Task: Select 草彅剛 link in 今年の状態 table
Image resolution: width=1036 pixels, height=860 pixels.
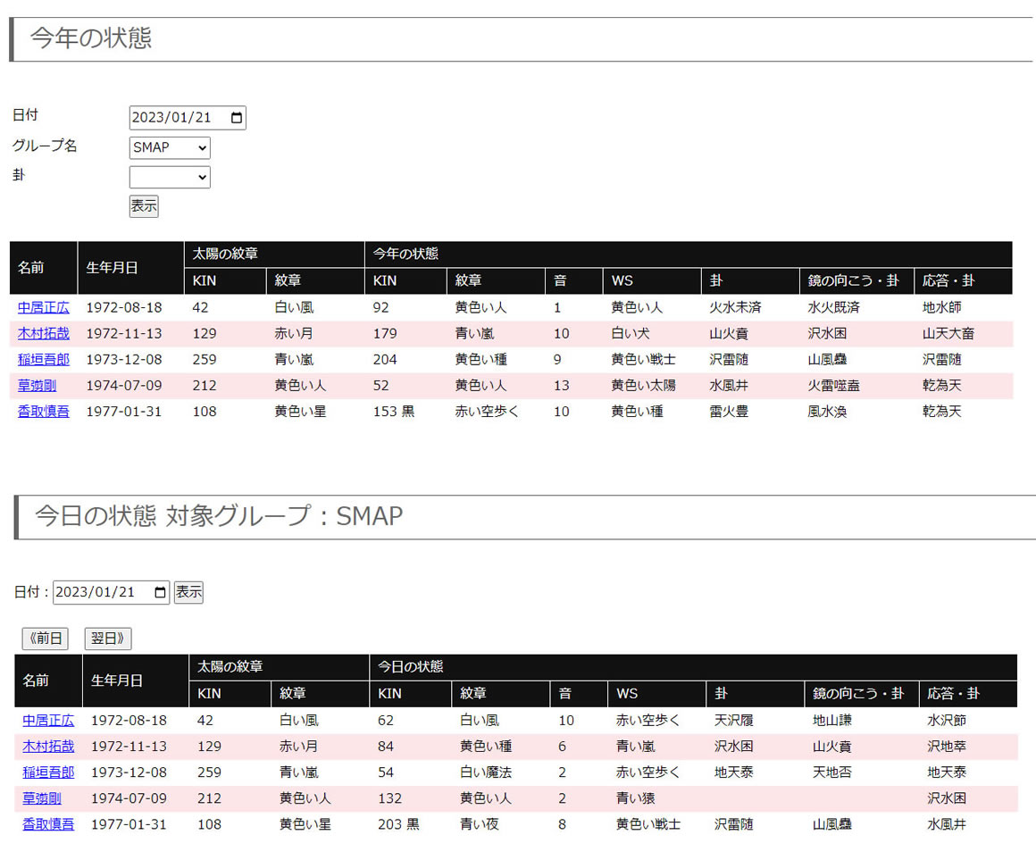Action: click(38, 386)
